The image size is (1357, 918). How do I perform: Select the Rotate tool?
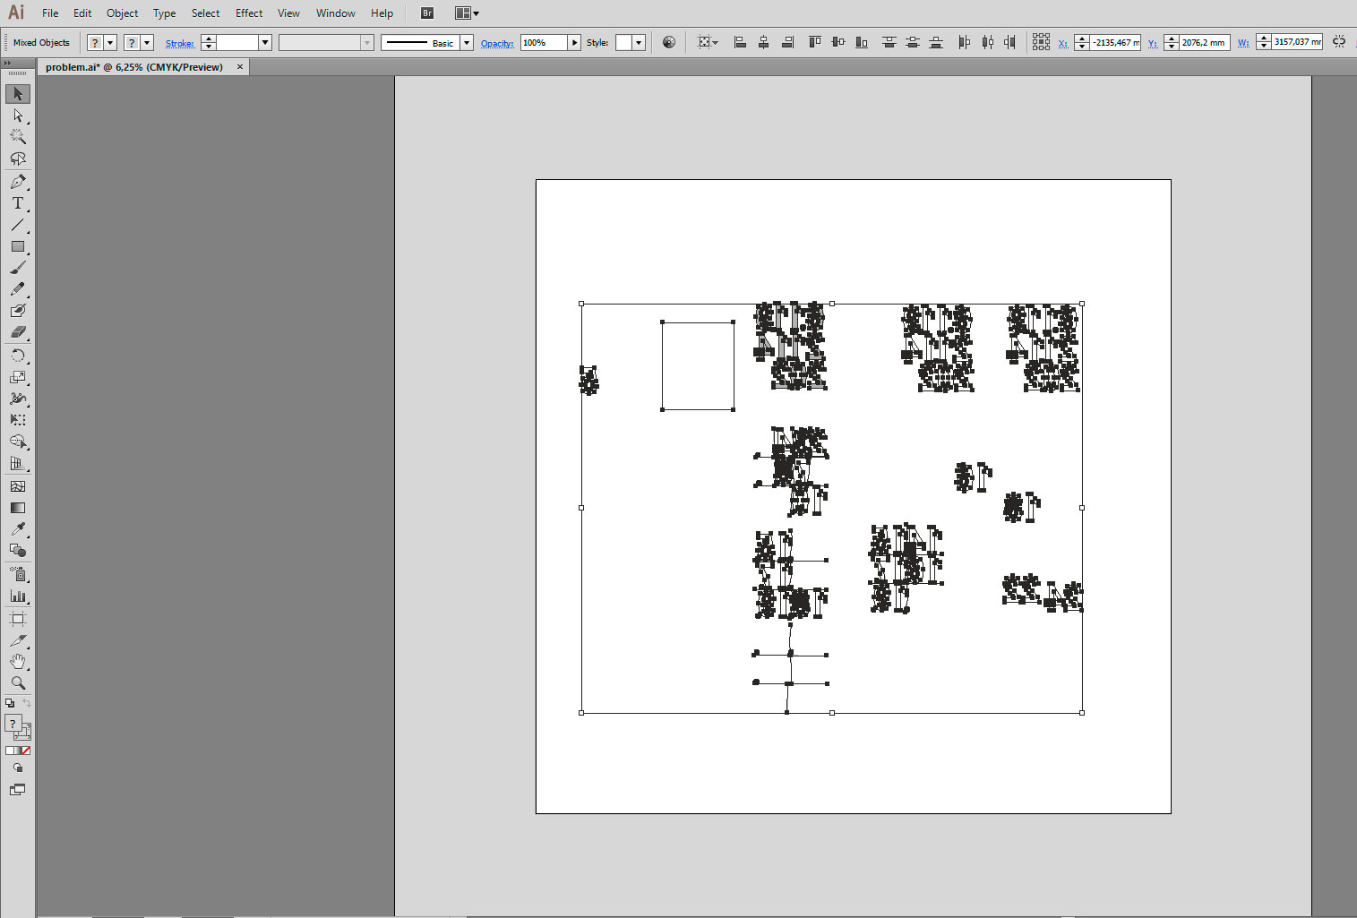pyautogui.click(x=18, y=356)
